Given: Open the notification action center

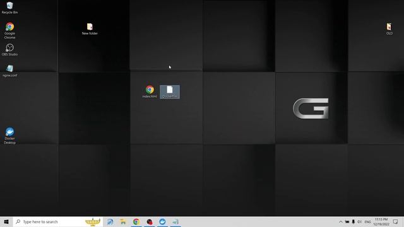Looking at the screenshot, I should click(x=396, y=221).
